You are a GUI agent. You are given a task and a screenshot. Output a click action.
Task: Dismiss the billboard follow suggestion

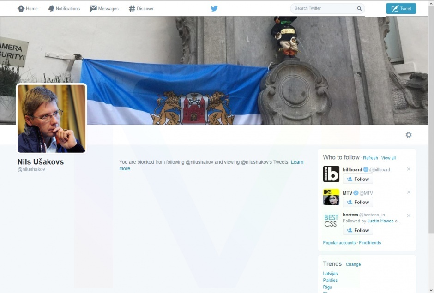pyautogui.click(x=408, y=169)
